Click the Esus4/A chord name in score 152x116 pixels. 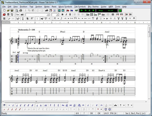click(x=102, y=71)
